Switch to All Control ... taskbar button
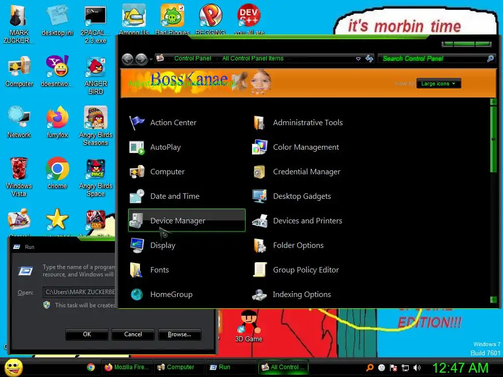 [283, 367]
